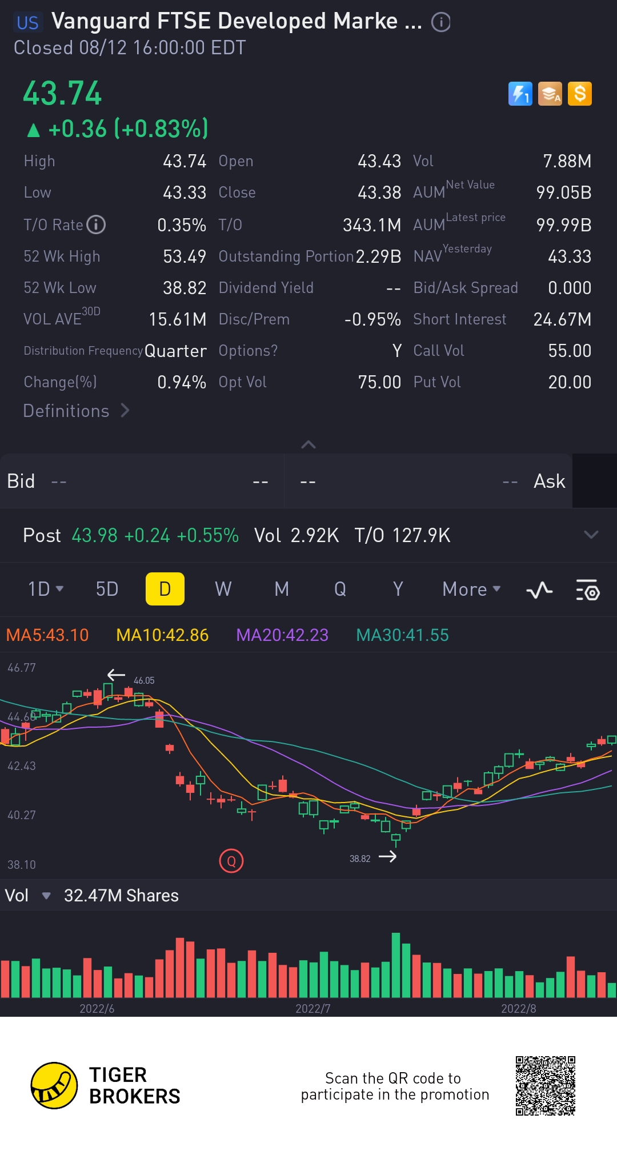Tap the yellow dollar sign icon
Image resolution: width=617 pixels, height=1155 pixels.
point(580,94)
